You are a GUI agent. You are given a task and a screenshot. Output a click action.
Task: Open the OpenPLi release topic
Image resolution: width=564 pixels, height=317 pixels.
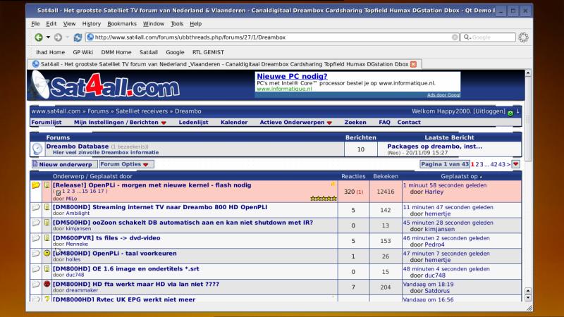tap(152, 185)
